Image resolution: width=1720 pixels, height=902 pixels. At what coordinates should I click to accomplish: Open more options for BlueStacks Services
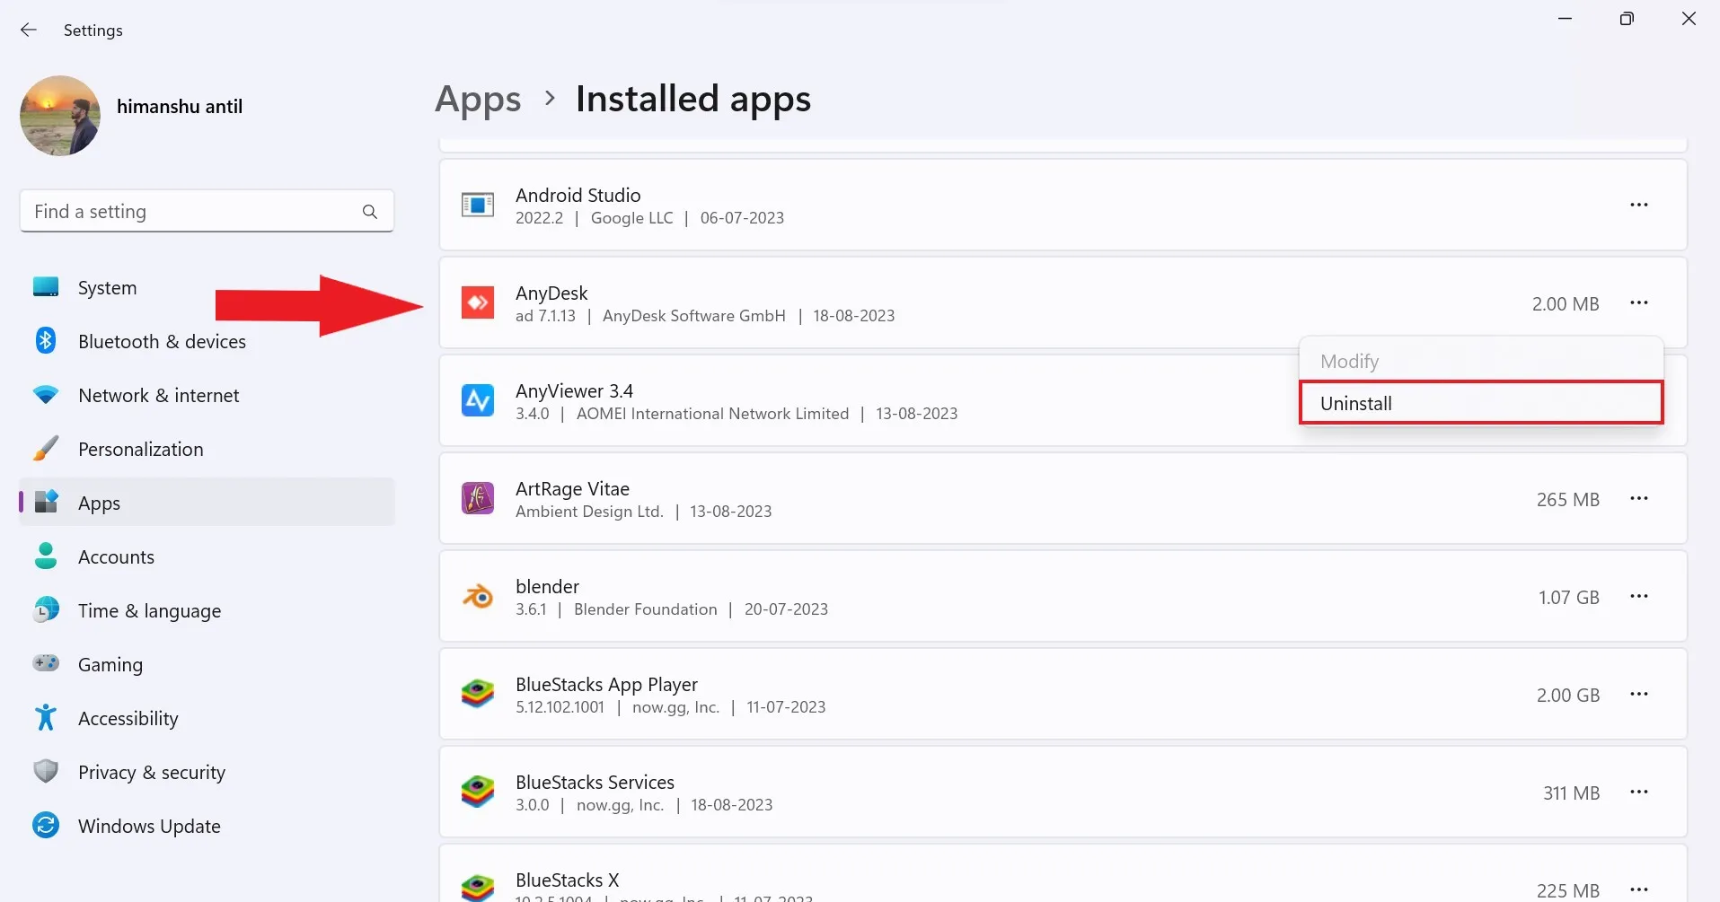pos(1640,792)
